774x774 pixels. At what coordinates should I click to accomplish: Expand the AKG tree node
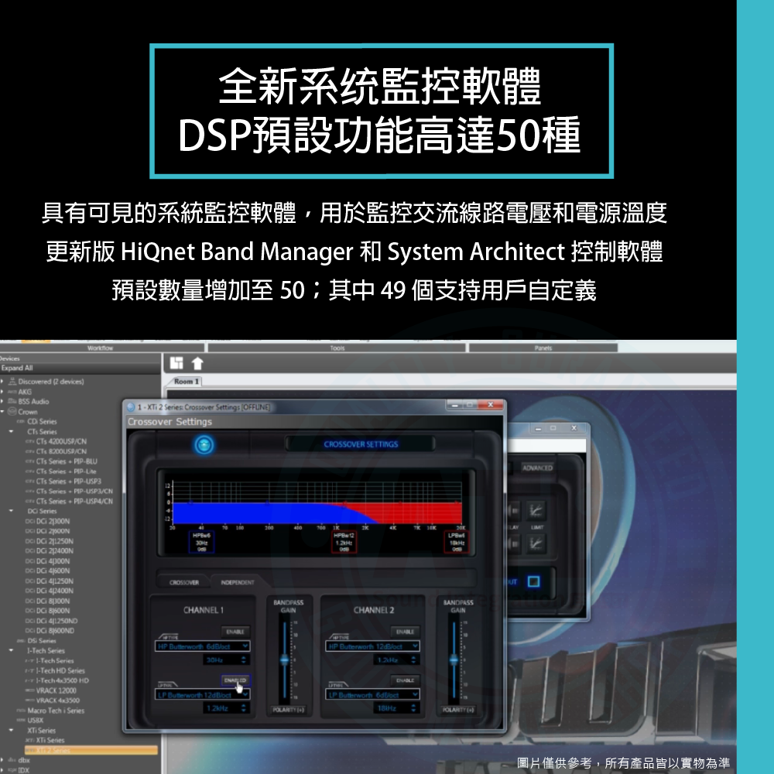pos(2,392)
